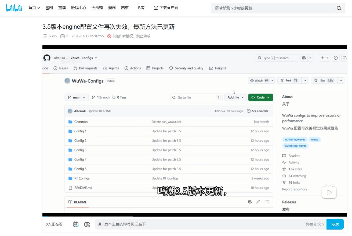Click the Fork button
The width and height of the screenshot is (352, 236).
point(290,81)
